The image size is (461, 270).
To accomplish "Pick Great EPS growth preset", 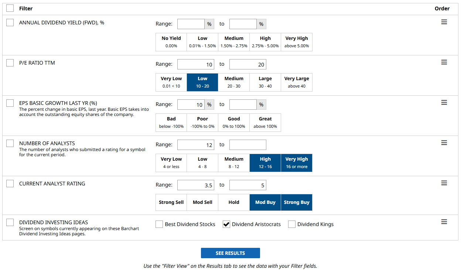I will [x=265, y=122].
